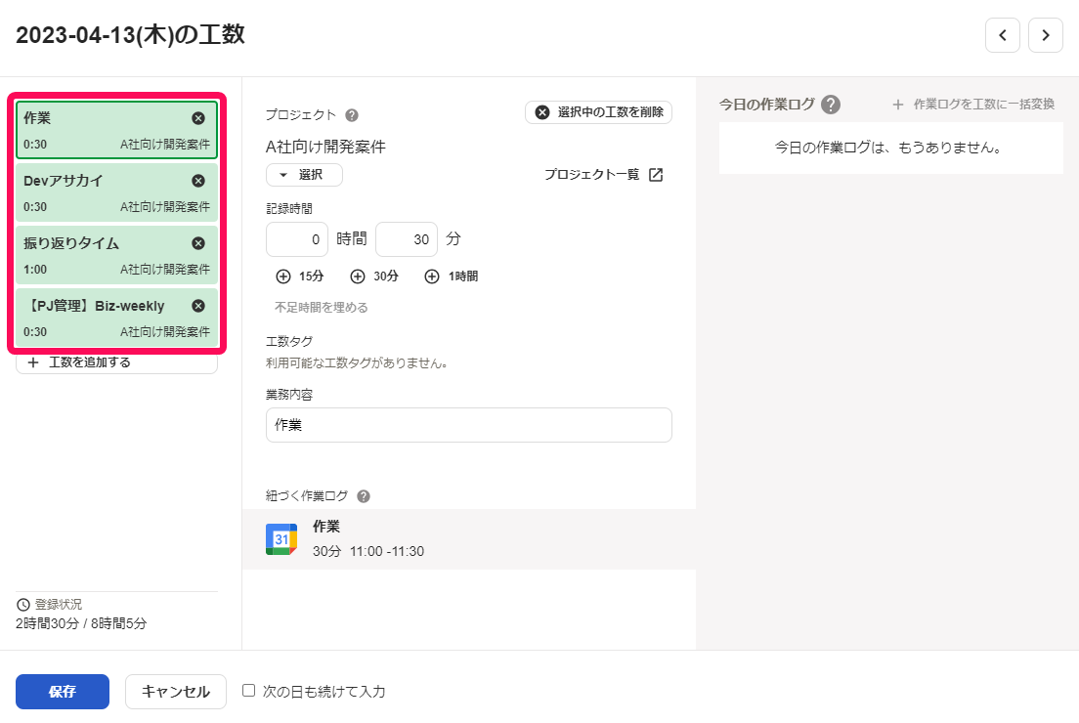The image size is (1079, 723).
Task: Add 1時間 to the recorded time
Action: coord(451,276)
